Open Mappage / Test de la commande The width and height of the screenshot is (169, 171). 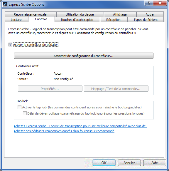click(116, 88)
